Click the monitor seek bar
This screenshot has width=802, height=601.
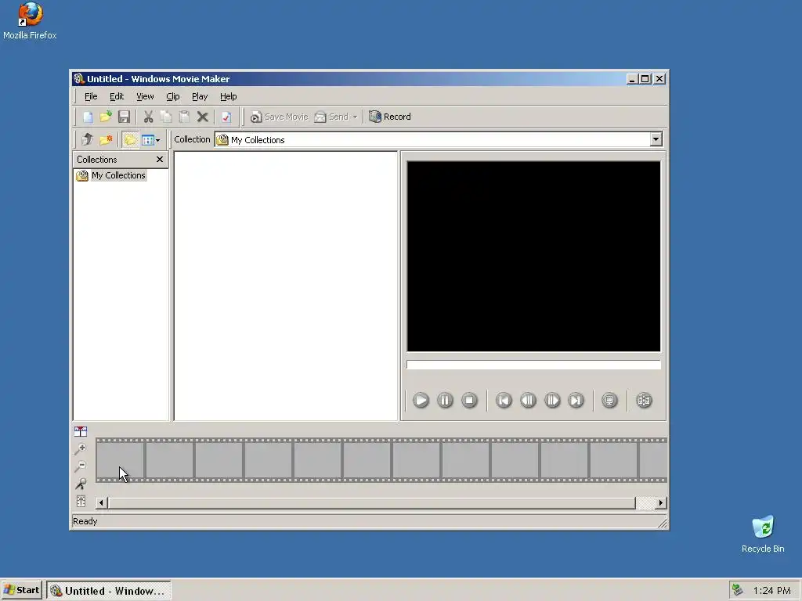pos(533,365)
